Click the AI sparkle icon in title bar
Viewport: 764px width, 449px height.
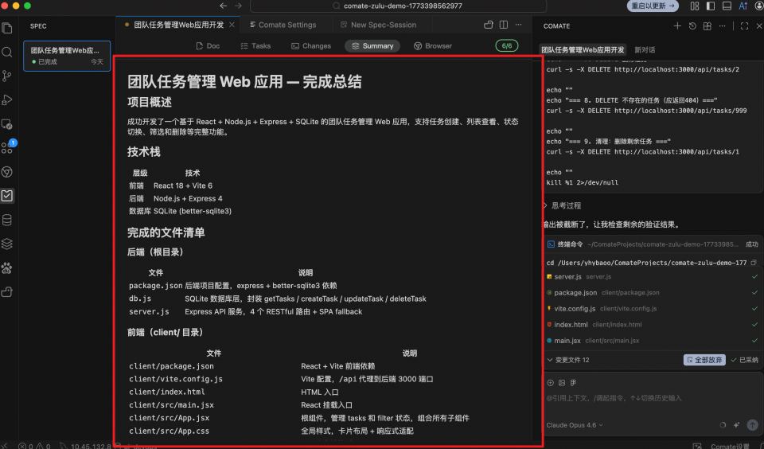743,6
